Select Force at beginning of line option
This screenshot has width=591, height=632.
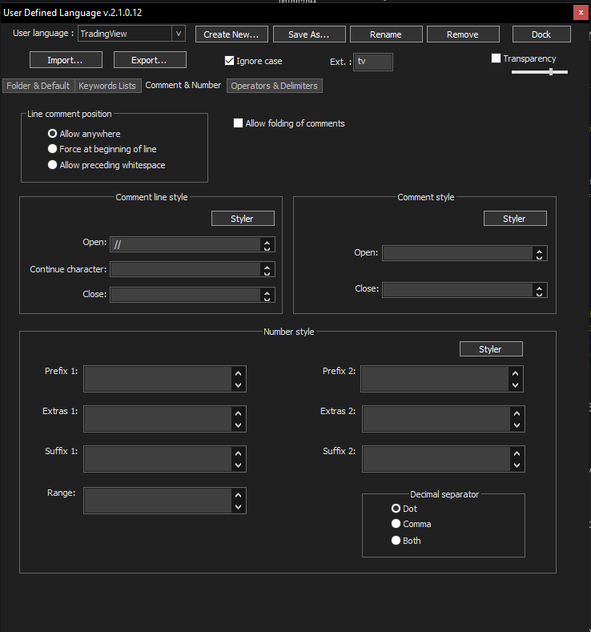pyautogui.click(x=52, y=149)
